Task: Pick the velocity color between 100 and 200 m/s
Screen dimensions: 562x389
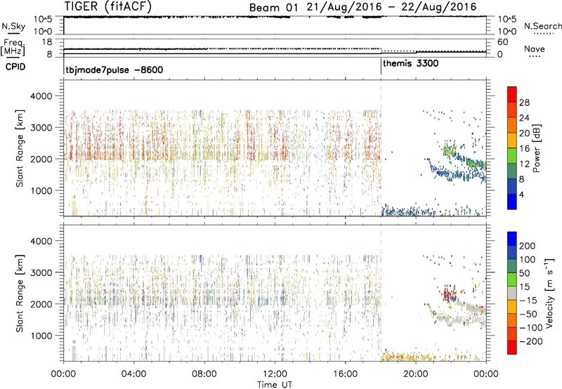Action: (512, 252)
